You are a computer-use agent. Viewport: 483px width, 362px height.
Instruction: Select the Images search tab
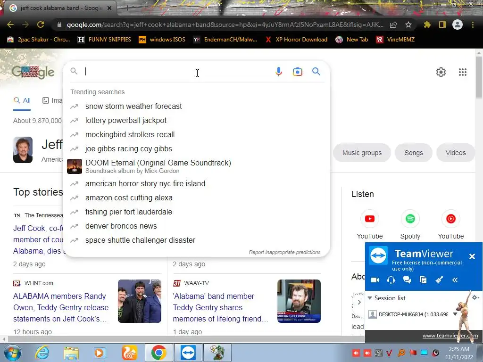(52, 100)
